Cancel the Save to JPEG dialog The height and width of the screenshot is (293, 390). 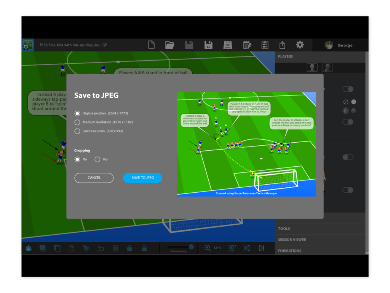[94, 178]
